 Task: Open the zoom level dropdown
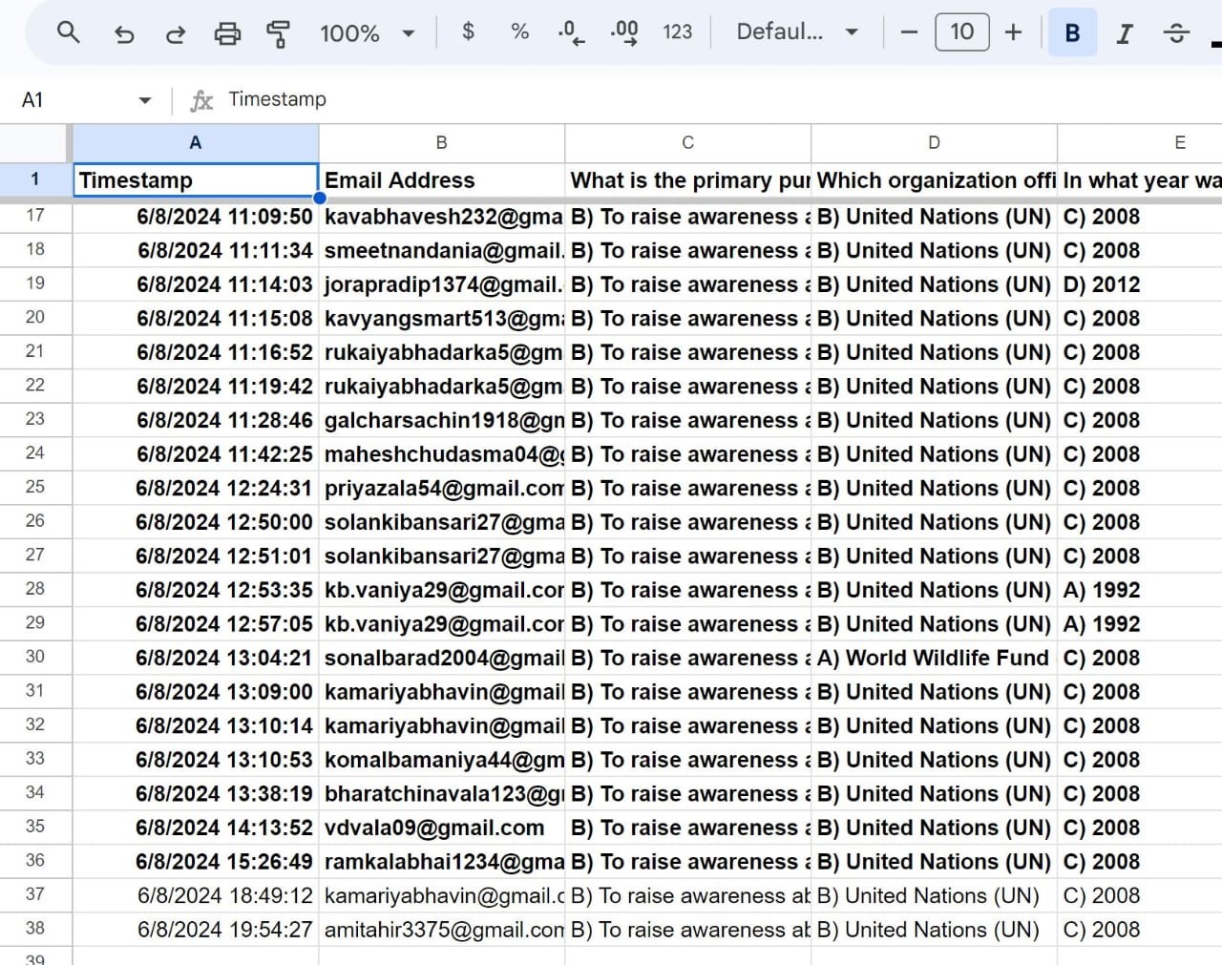point(368,33)
